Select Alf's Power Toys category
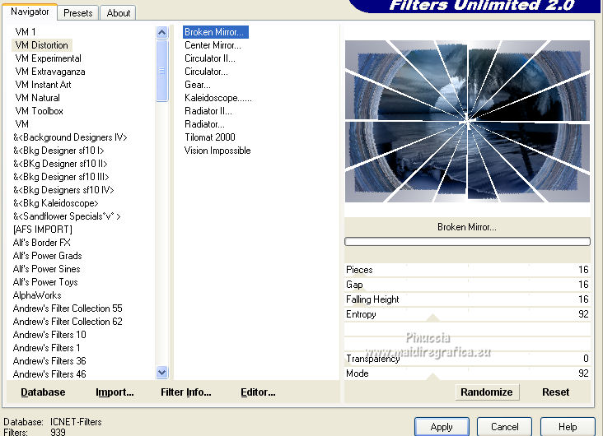The height and width of the screenshot is (436, 603). (45, 282)
